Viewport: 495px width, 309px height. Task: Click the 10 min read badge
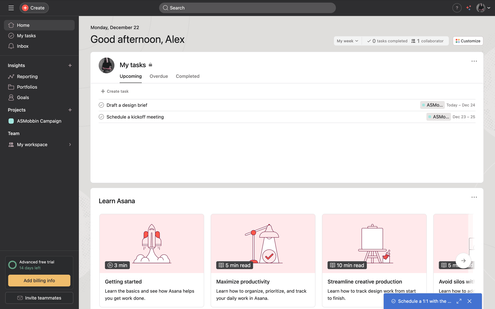tap(347, 265)
